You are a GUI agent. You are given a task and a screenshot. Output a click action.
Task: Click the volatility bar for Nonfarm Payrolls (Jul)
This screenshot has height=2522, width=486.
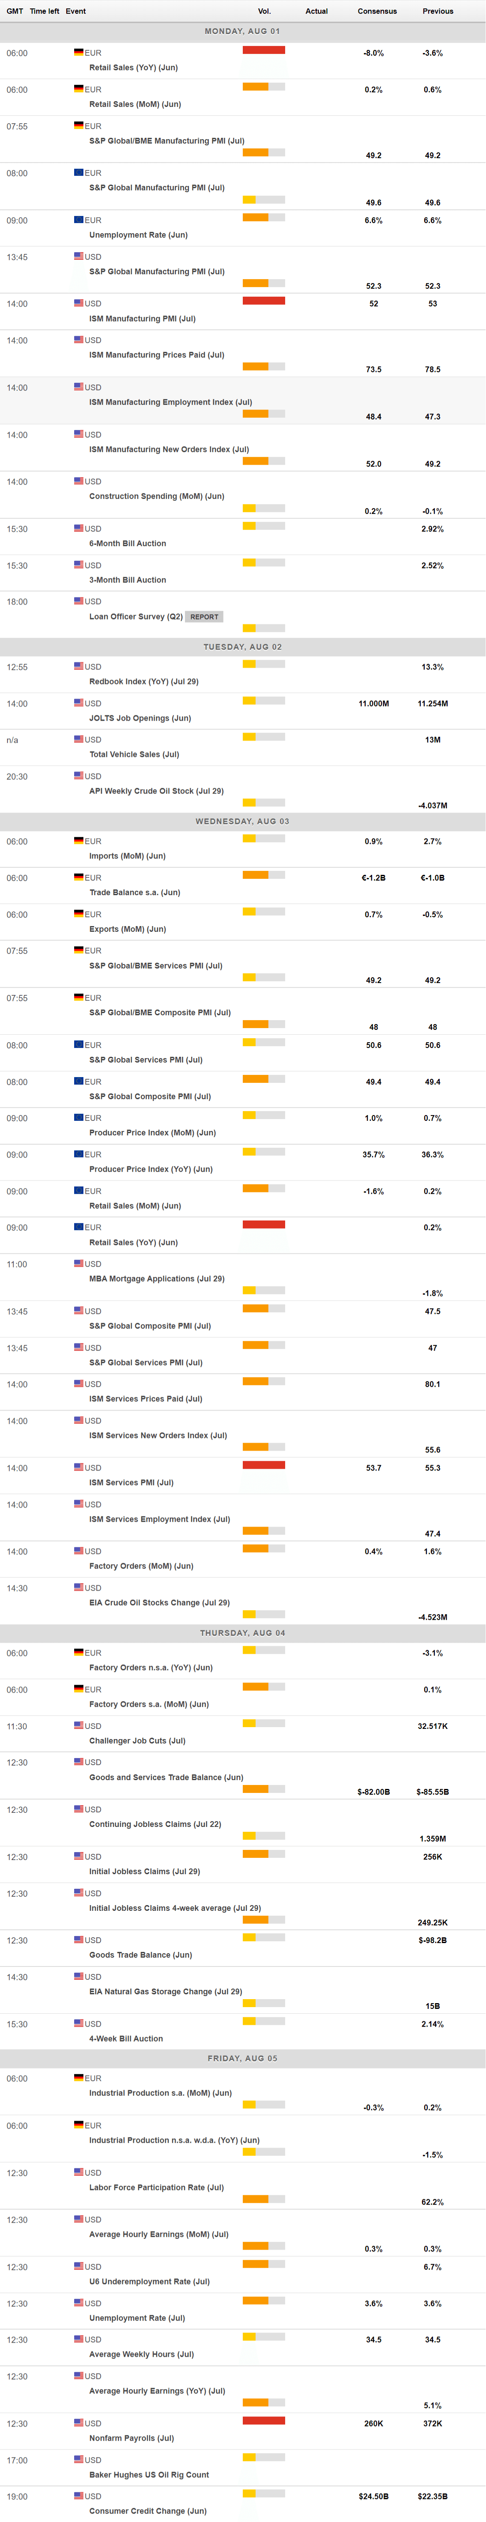pos(263,2420)
